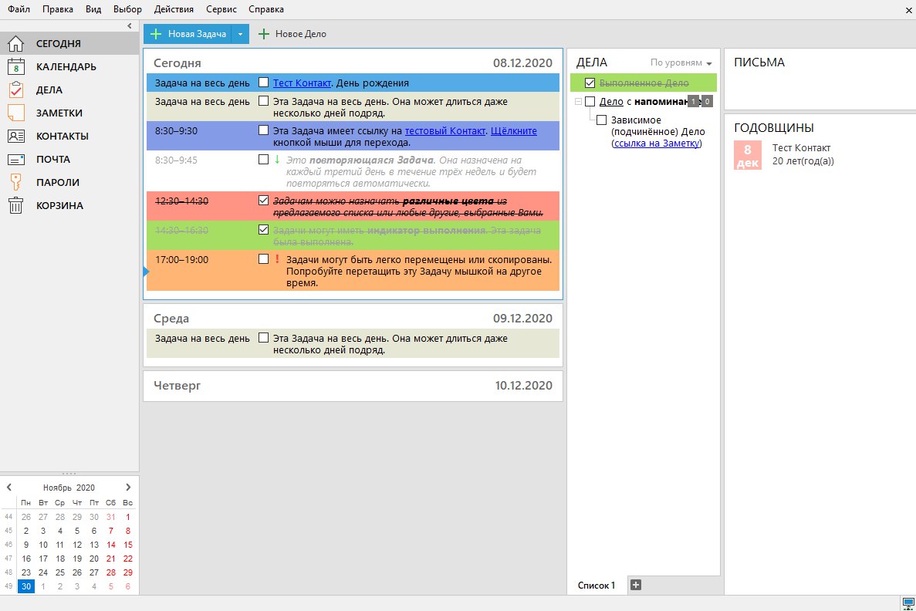Image resolution: width=916 pixels, height=611 pixels.
Task: Open the Пароли key icon
Action: pos(15,182)
